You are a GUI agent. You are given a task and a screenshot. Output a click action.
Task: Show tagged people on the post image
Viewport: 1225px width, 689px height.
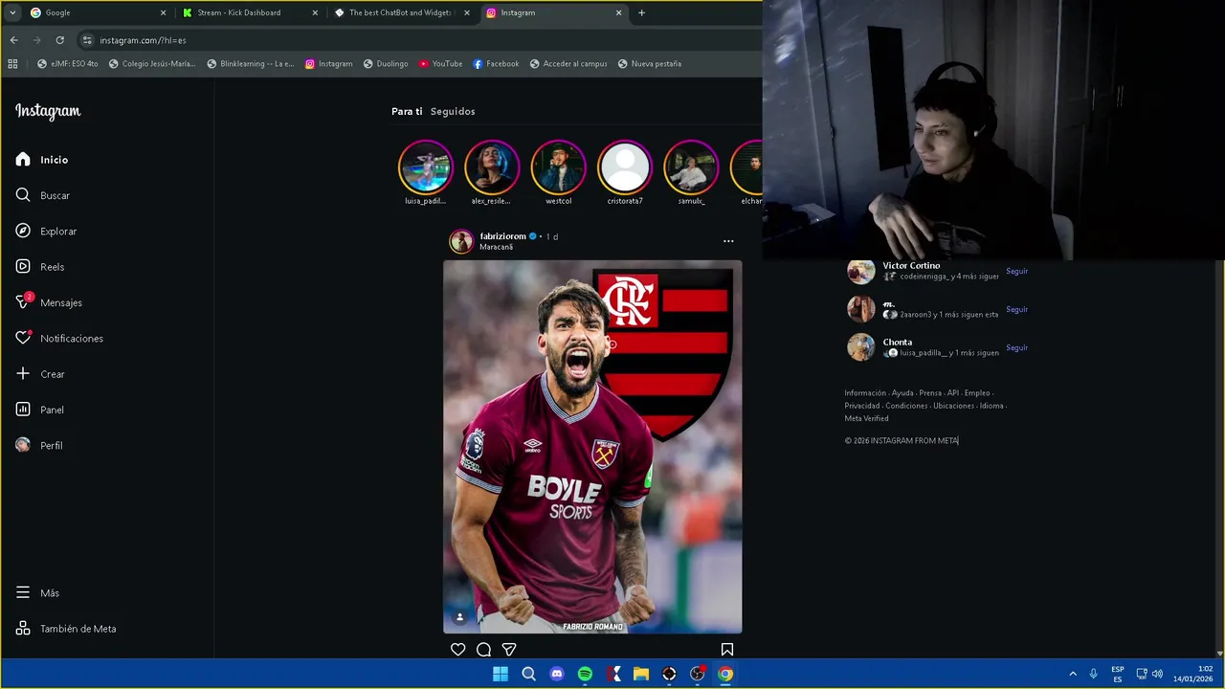459,617
